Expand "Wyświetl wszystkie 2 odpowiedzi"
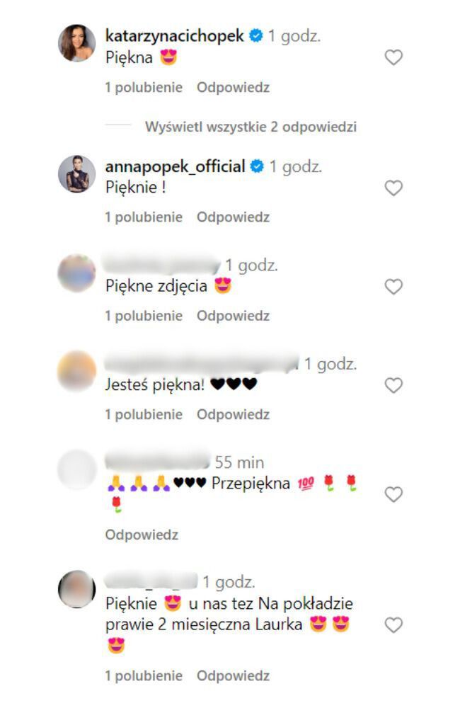The height and width of the screenshot is (708, 460). pyautogui.click(x=251, y=127)
